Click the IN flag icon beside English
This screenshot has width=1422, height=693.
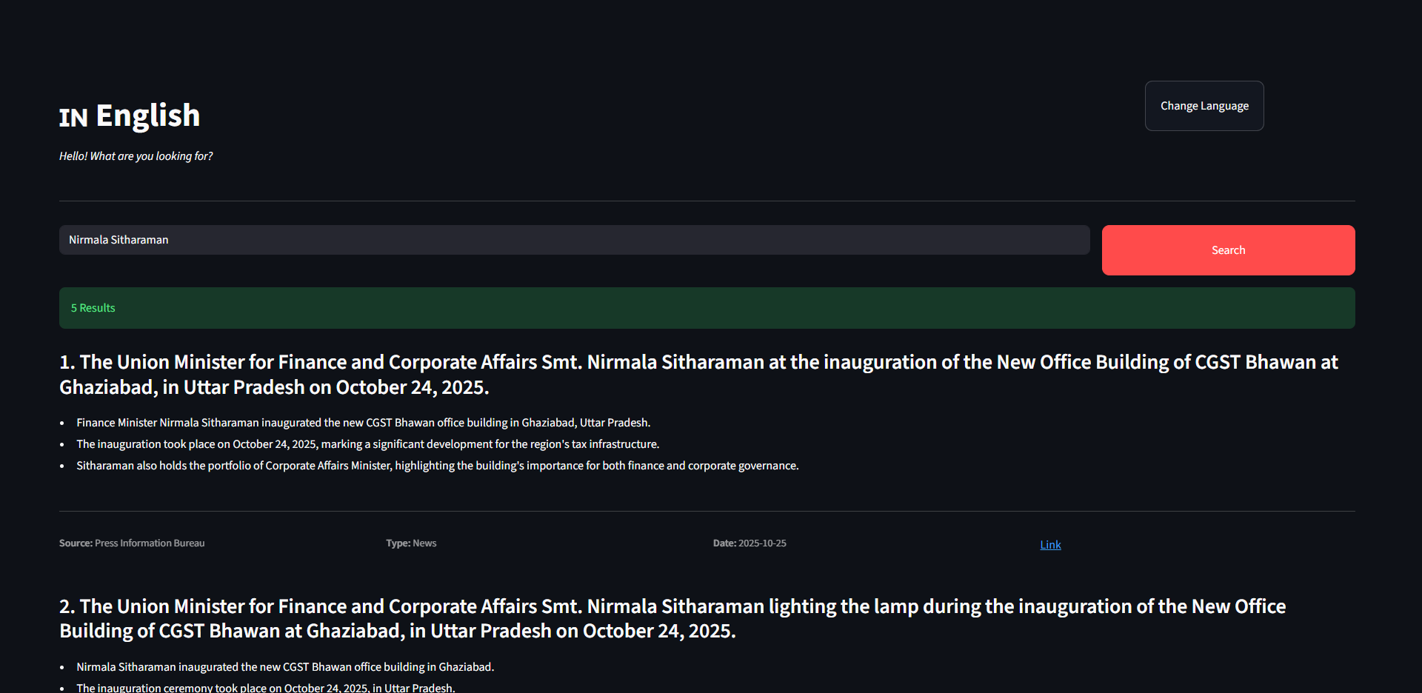[x=73, y=117]
